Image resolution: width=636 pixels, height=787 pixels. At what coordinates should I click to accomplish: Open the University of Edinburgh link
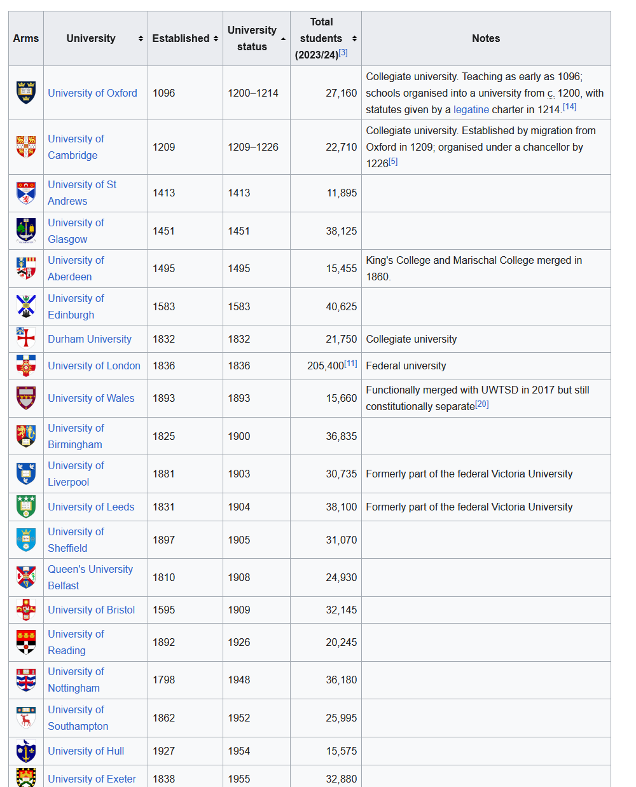click(x=76, y=306)
